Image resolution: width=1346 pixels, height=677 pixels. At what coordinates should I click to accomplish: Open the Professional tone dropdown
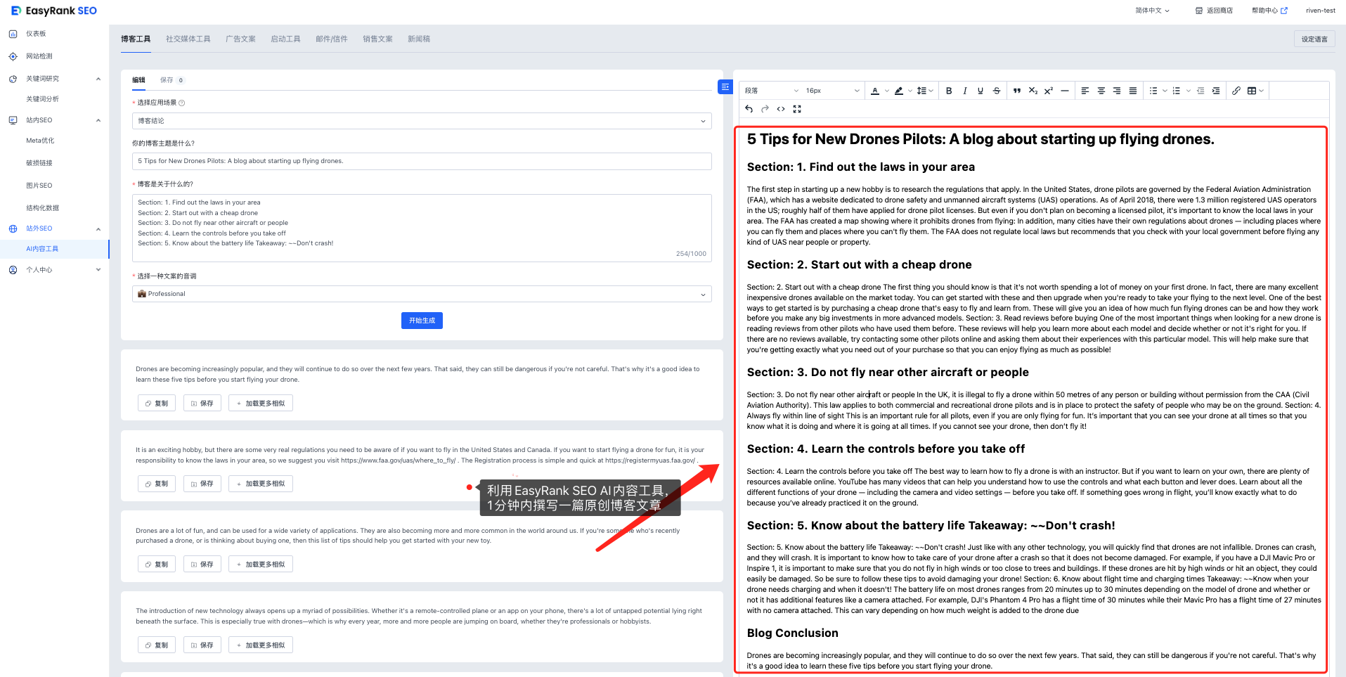[x=422, y=294]
